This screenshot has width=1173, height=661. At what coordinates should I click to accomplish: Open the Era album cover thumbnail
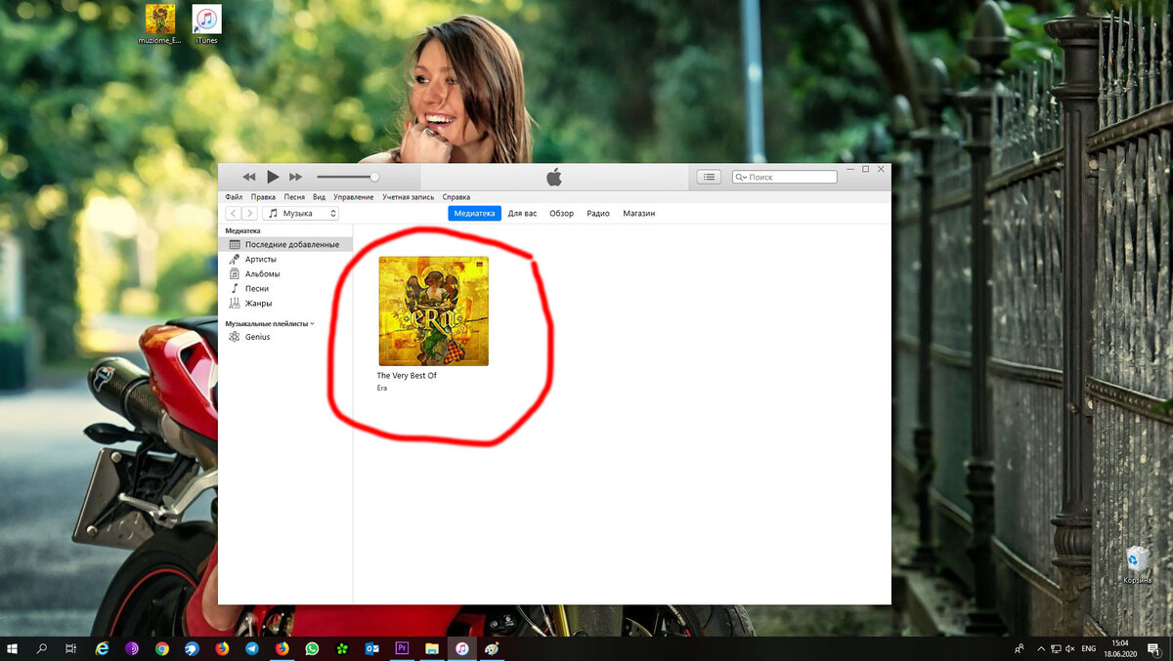point(434,310)
